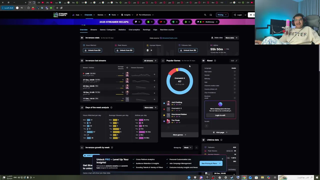
Task: Click More stats in im-renzoo stats header
Action: click(x=231, y=38)
